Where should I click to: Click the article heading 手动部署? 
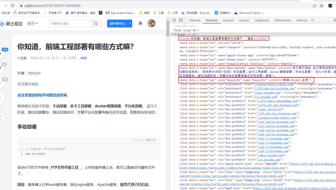point(27,127)
